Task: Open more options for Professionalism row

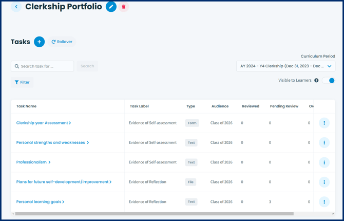Action: (x=324, y=162)
